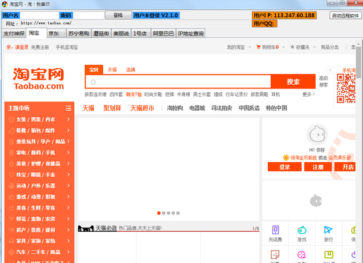
Task: Expand the 我的淘宝 dropdown
Action: (249, 47)
